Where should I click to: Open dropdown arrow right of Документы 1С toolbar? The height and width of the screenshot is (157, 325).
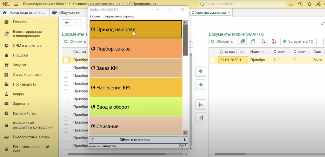tap(190, 42)
